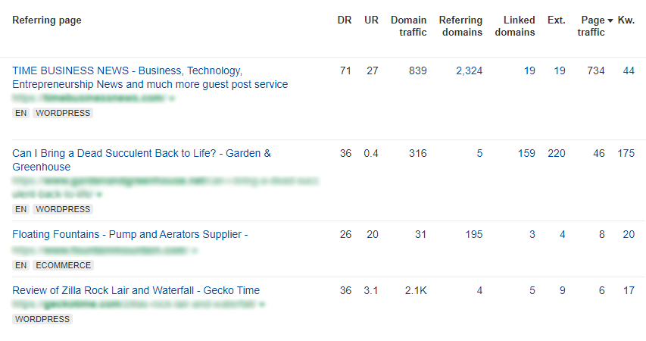Sort by the Kw. column header
Screen dimensions: 646x341
(626, 20)
